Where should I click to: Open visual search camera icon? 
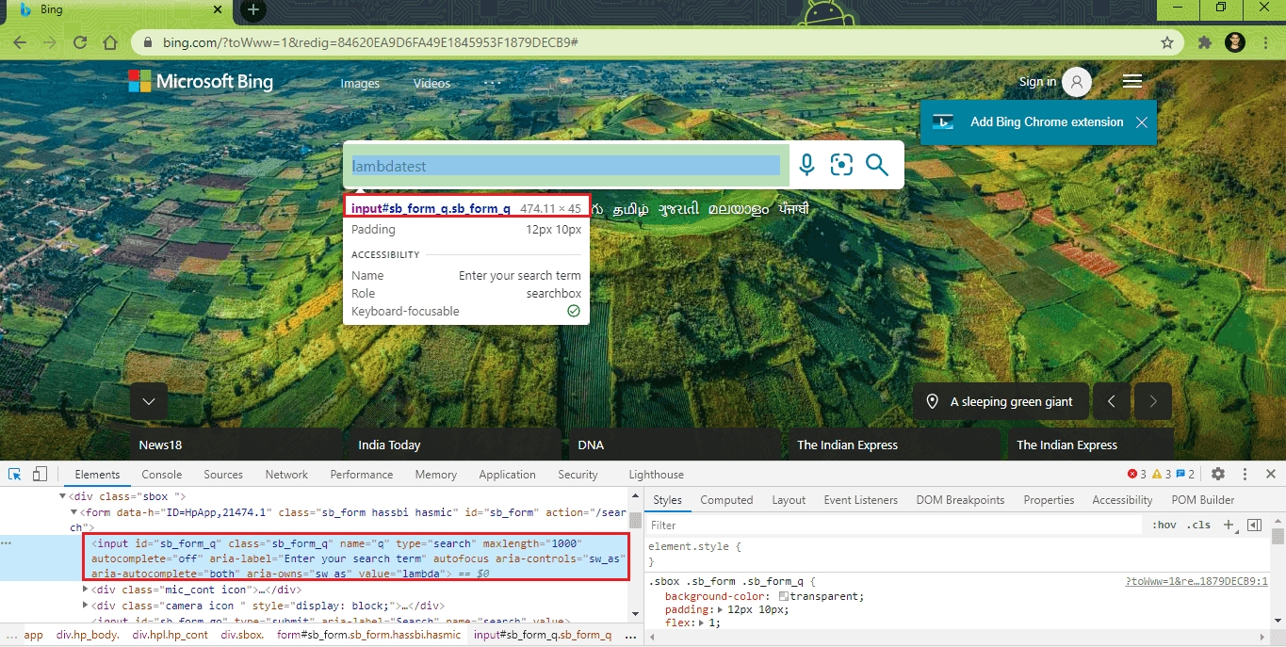coord(841,165)
